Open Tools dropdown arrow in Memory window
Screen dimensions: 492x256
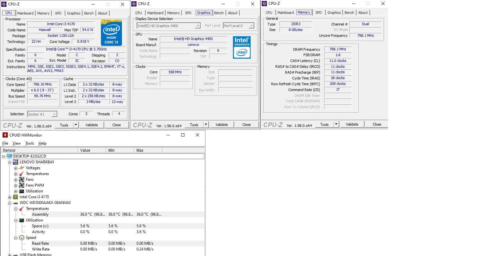click(336, 124)
